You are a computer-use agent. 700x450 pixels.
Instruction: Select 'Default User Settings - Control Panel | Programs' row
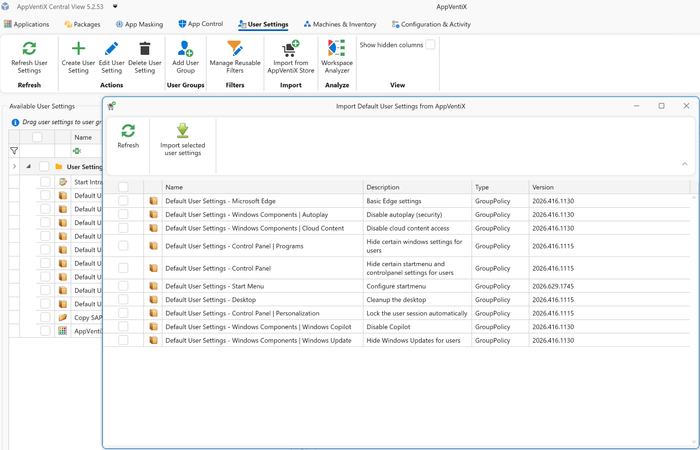tap(396, 246)
